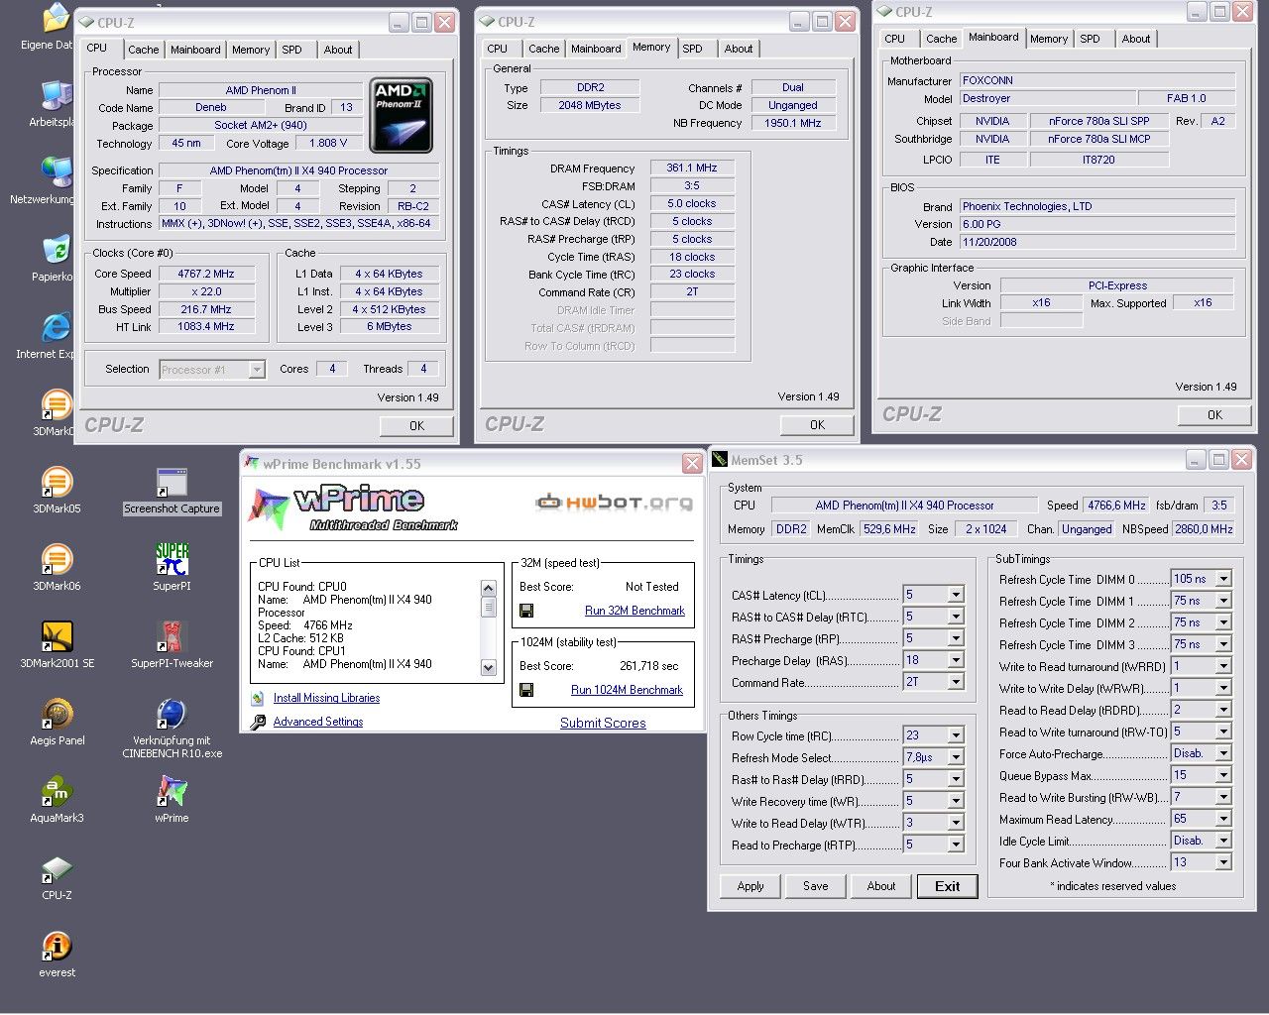Click OK in the left CPU-Z CPU window
This screenshot has height=1015, width=1269.
(x=416, y=425)
